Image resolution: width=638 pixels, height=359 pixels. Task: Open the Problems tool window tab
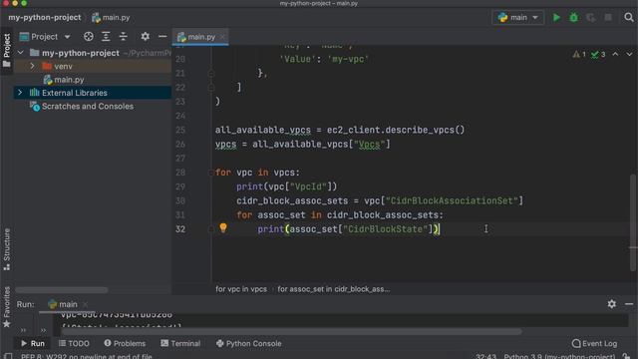[125, 343]
